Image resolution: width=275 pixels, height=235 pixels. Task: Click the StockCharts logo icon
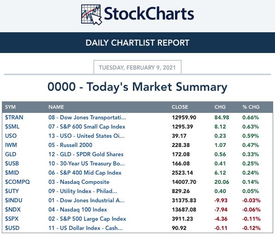(92, 15)
